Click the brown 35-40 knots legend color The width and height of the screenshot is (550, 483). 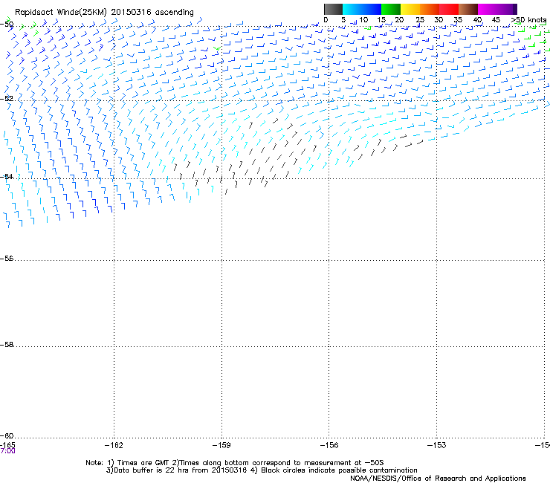pos(468,9)
